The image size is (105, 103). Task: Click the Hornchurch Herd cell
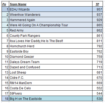click(51, 46)
